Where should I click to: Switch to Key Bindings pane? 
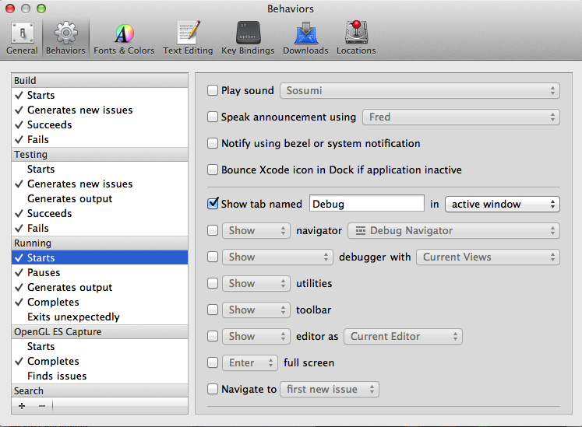click(x=248, y=39)
